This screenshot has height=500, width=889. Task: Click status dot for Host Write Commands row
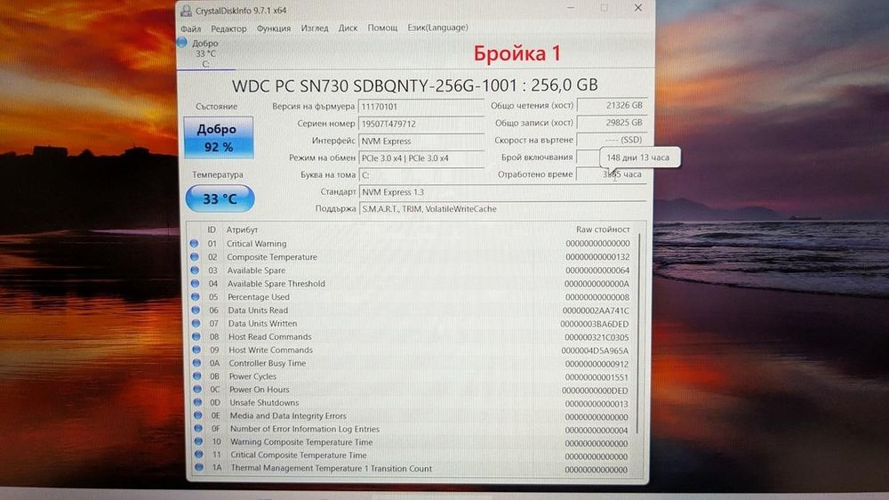196,350
